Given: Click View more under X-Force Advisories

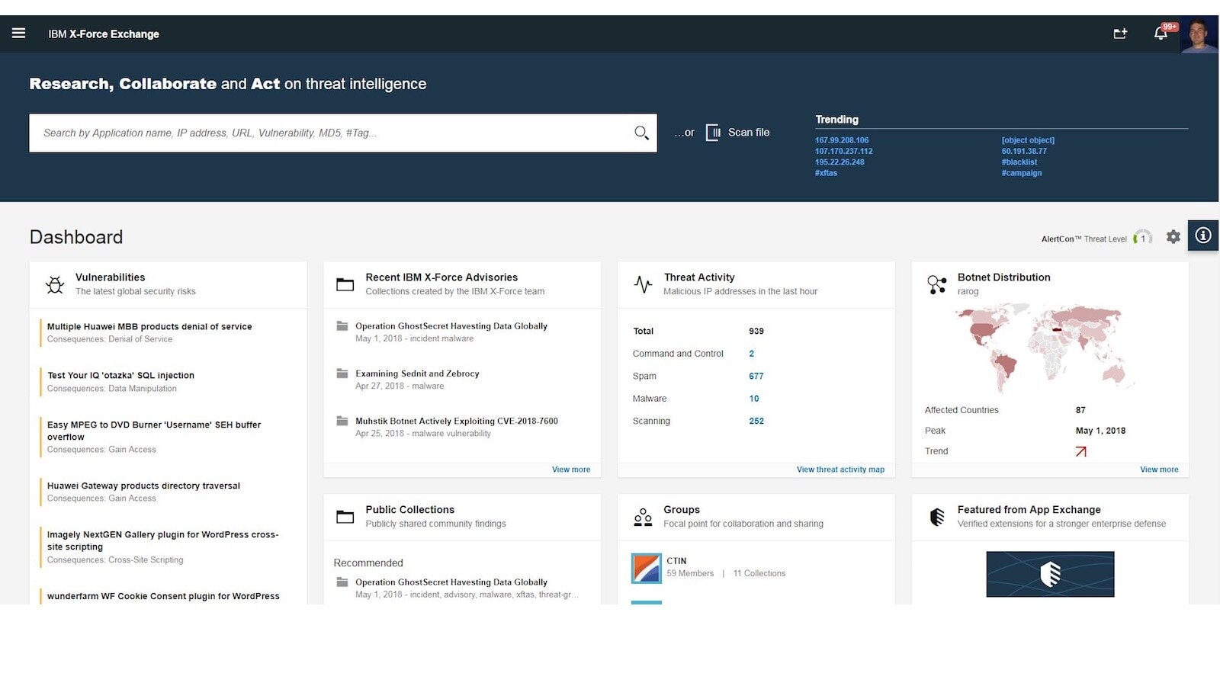Looking at the screenshot, I should tap(571, 470).
